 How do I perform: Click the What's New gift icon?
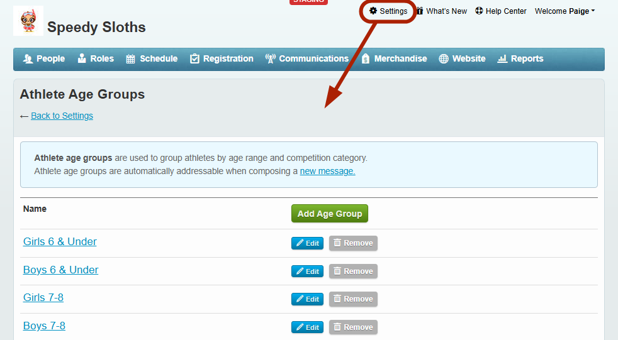pyautogui.click(x=420, y=11)
